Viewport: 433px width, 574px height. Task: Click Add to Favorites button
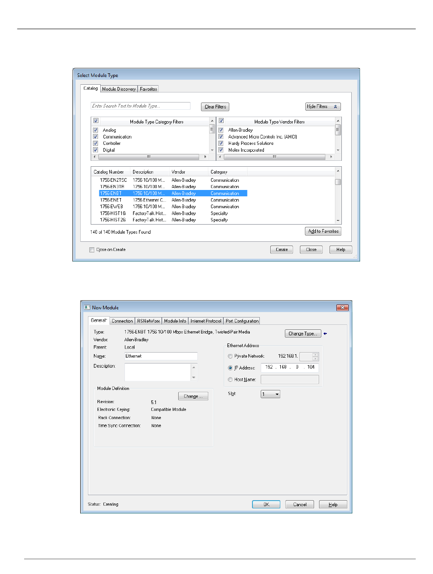pyautogui.click(x=323, y=231)
